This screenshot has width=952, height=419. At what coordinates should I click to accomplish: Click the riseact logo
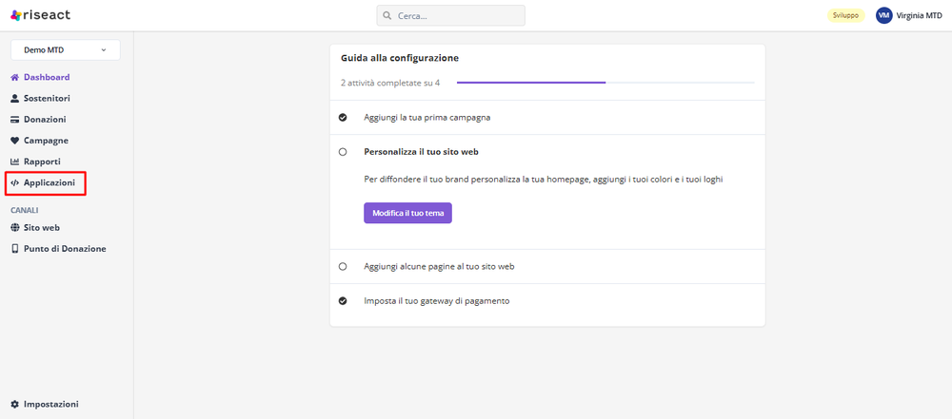(40, 15)
